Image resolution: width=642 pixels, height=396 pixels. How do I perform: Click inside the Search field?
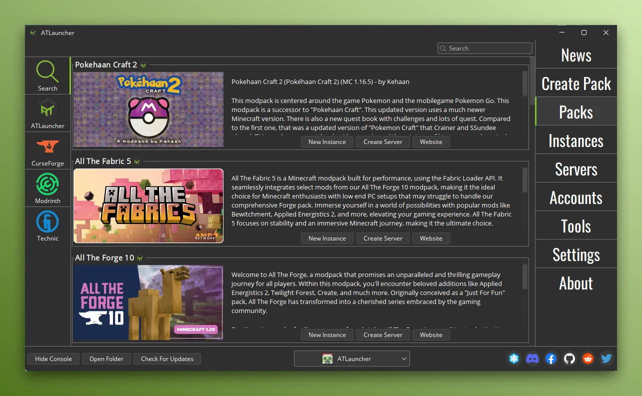(x=484, y=48)
